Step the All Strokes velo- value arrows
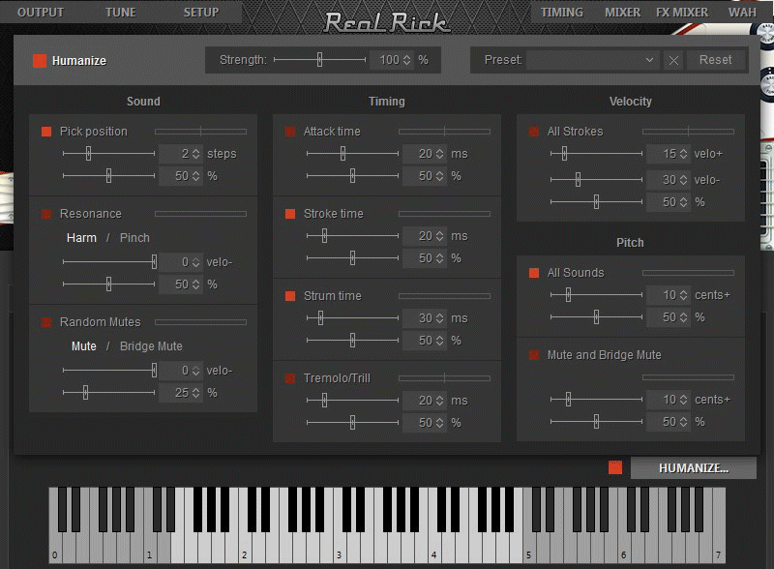The image size is (774, 569). pos(684,180)
